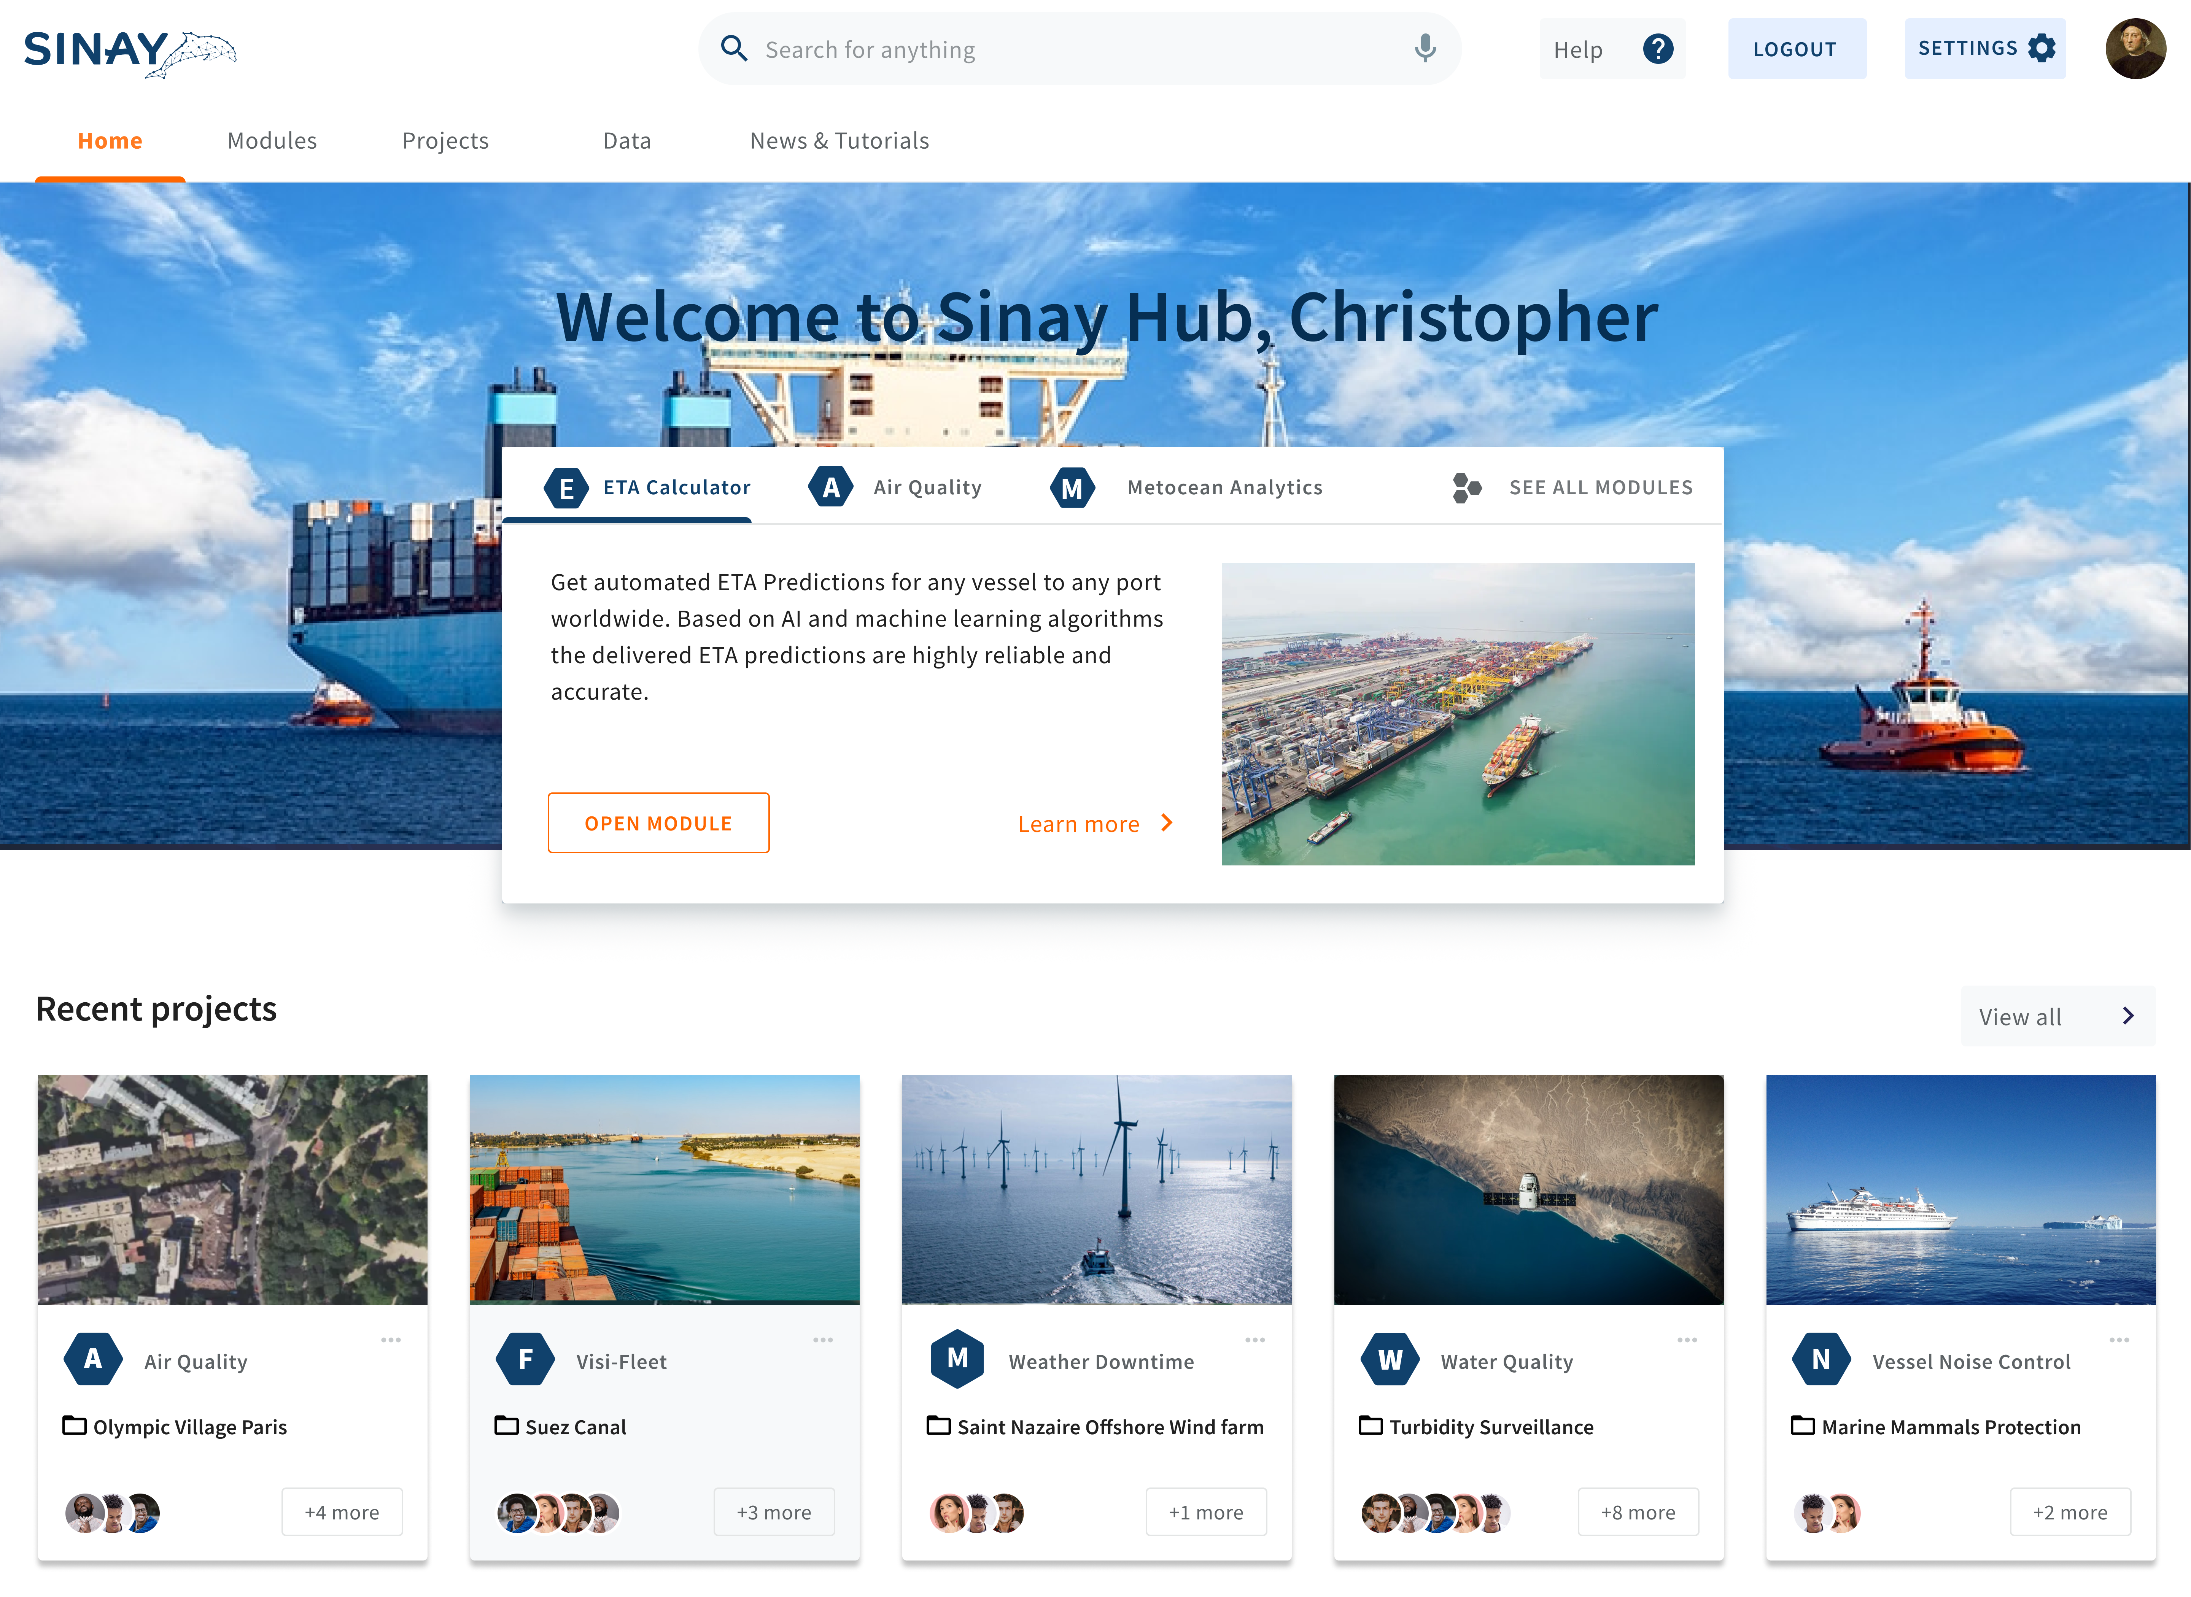
Task: Open the user profile avatar
Action: 2135,48
